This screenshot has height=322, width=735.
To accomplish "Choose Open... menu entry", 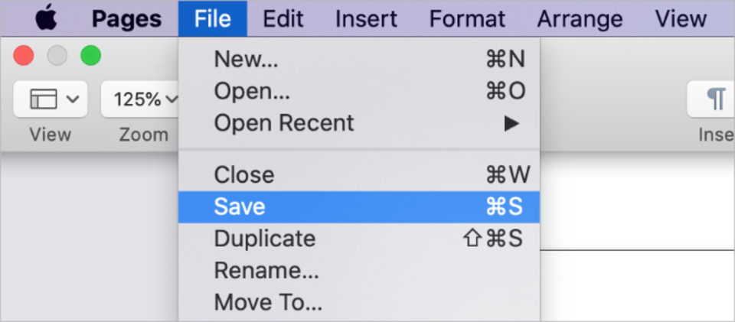I will [x=359, y=91].
